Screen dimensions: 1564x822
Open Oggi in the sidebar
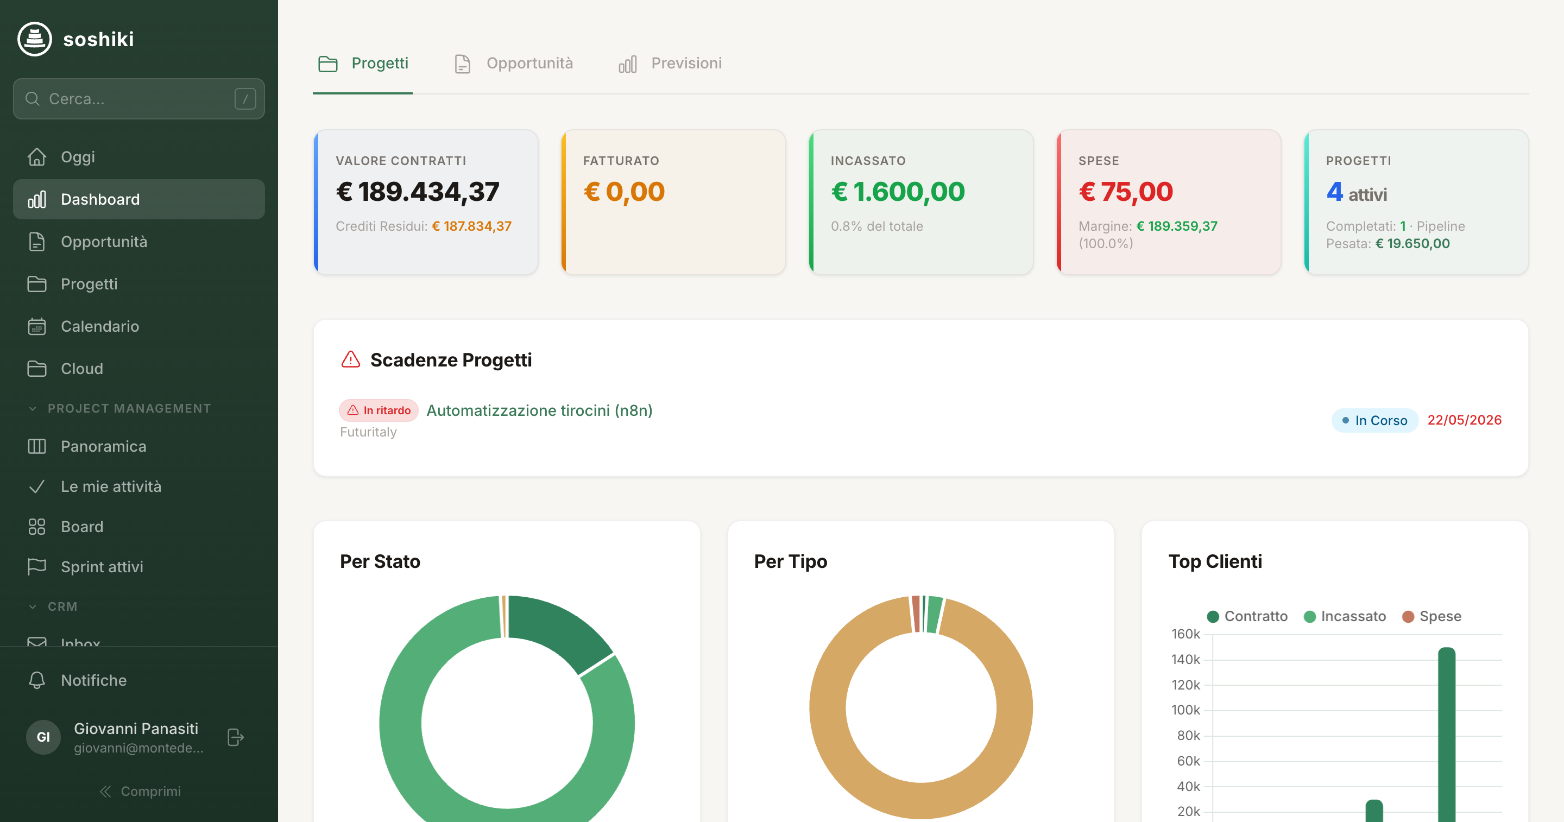click(x=139, y=156)
